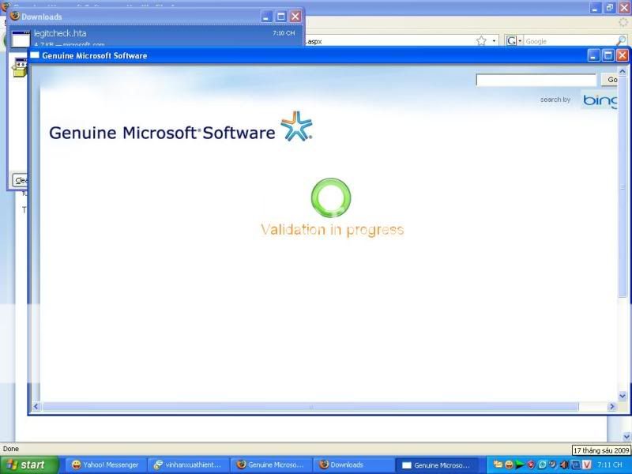Screen dimensions: 632x474
Task: Click the Genuine Microsoft Software star logo
Action: (296, 126)
